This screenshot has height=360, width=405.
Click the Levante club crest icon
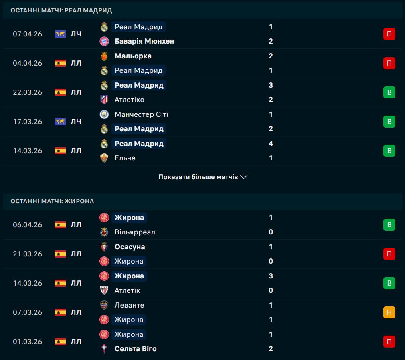click(104, 305)
